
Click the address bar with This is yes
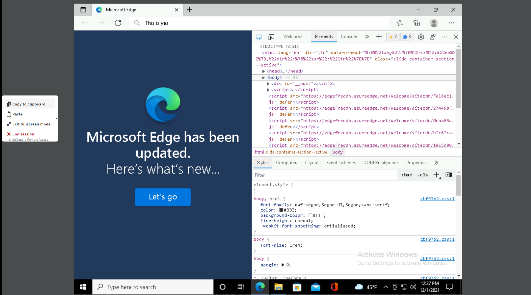pyautogui.click(x=259, y=23)
